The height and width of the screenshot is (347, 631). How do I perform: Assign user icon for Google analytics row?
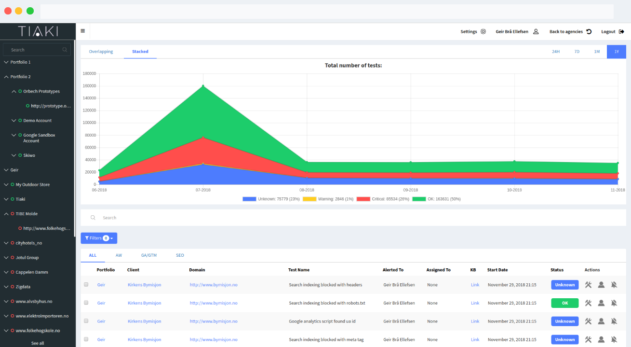click(601, 321)
